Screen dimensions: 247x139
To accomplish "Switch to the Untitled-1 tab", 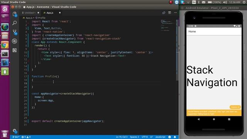I will click(30, 13).
